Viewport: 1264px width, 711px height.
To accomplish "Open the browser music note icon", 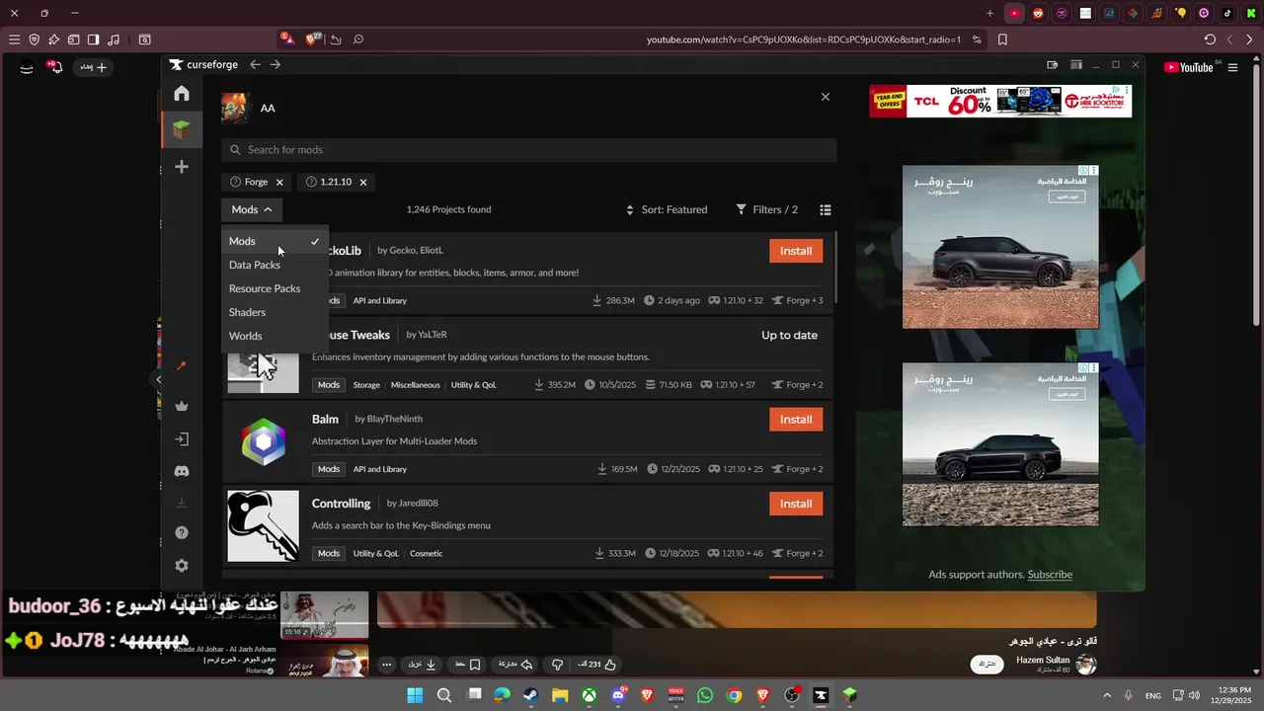I will coord(113,39).
